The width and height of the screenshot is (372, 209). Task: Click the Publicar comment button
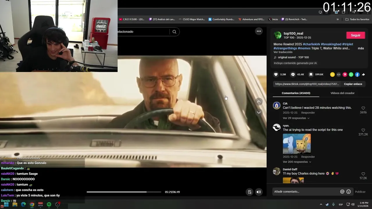pos(360,192)
